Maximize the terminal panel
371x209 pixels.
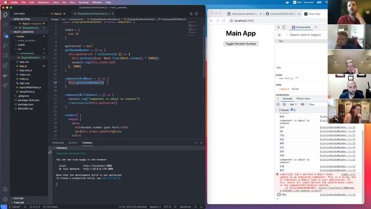[x=196, y=143]
